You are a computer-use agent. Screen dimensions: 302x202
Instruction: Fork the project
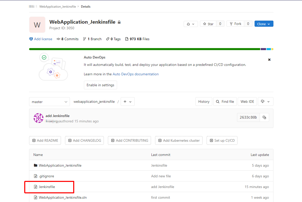coord(235,24)
